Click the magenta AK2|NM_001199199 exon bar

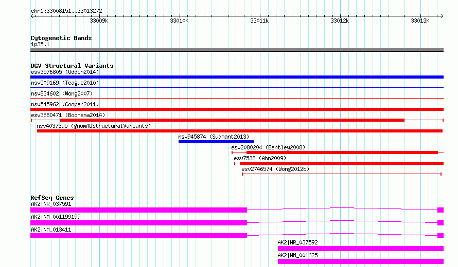(x=139, y=223)
